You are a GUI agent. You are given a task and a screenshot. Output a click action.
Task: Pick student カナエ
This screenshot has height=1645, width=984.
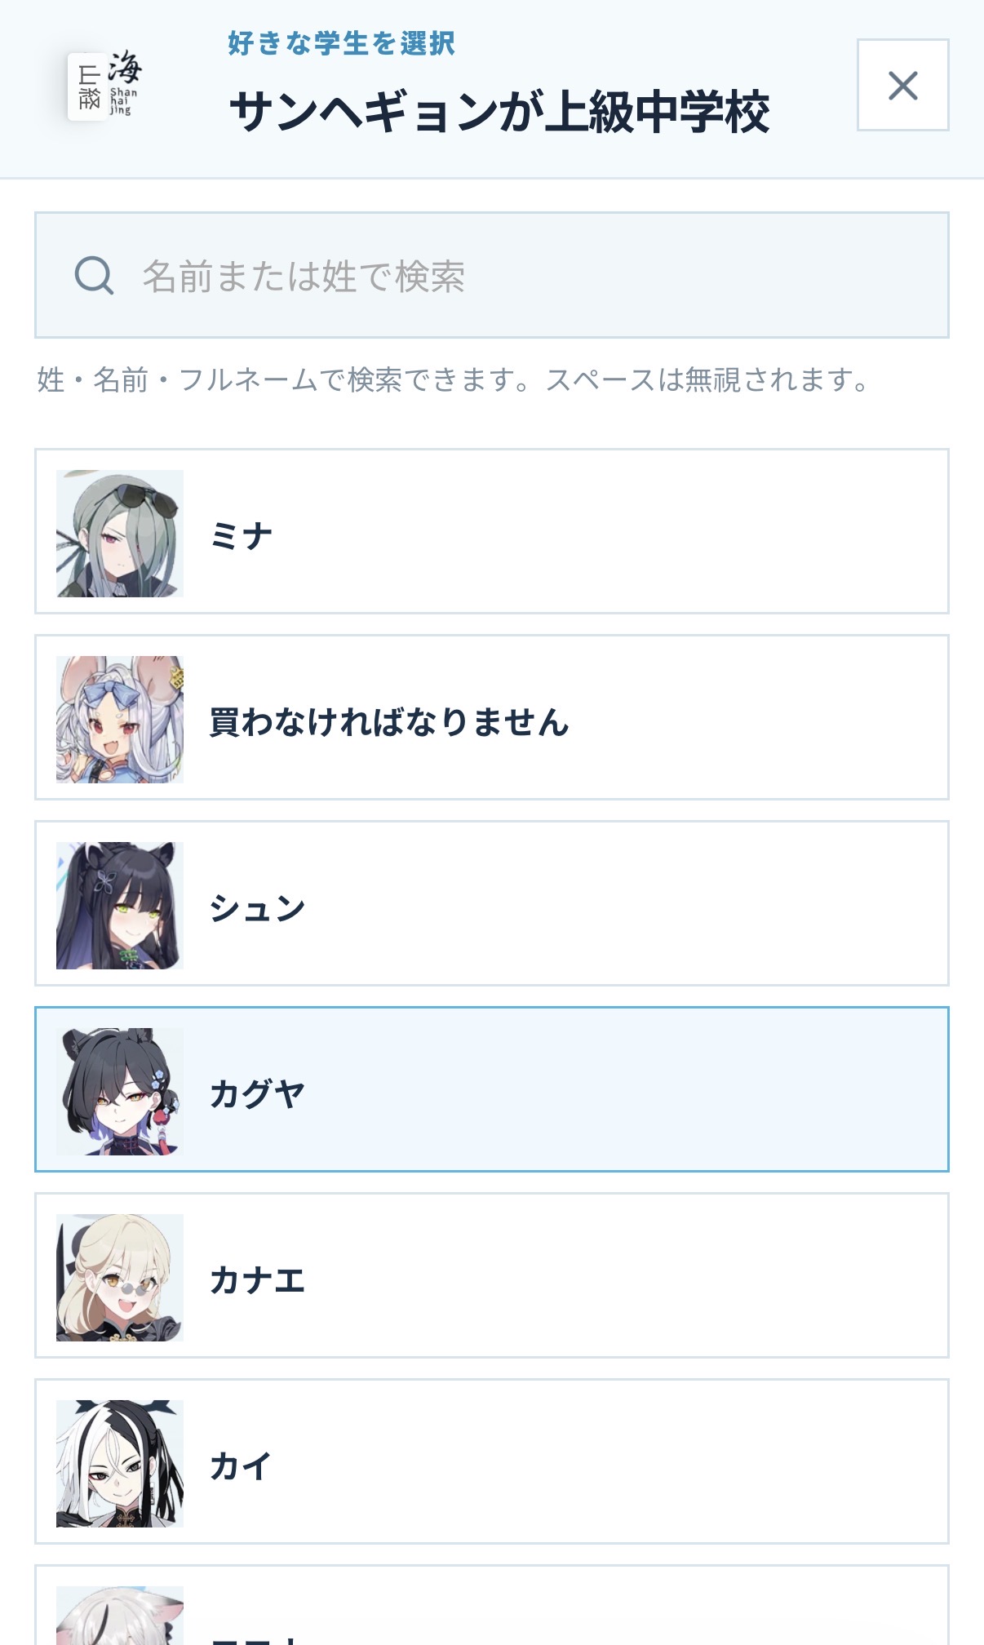tap(491, 1275)
